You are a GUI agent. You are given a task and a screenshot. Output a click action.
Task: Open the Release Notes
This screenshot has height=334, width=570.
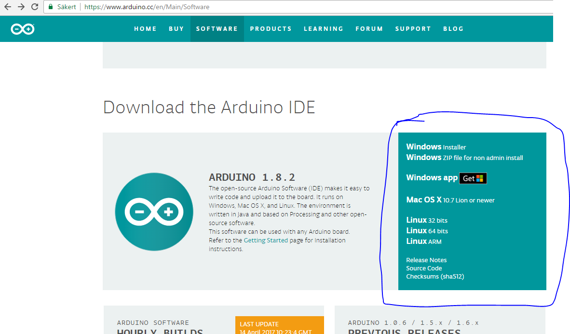click(x=426, y=260)
